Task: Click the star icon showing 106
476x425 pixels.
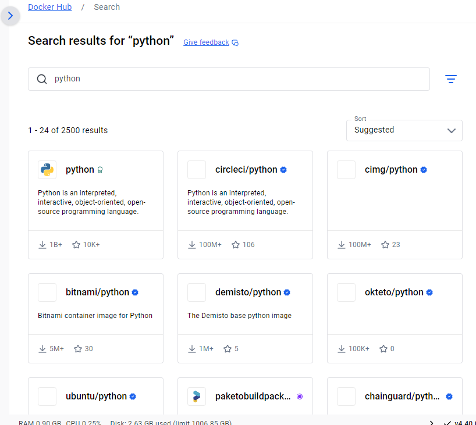Action: [x=236, y=245]
